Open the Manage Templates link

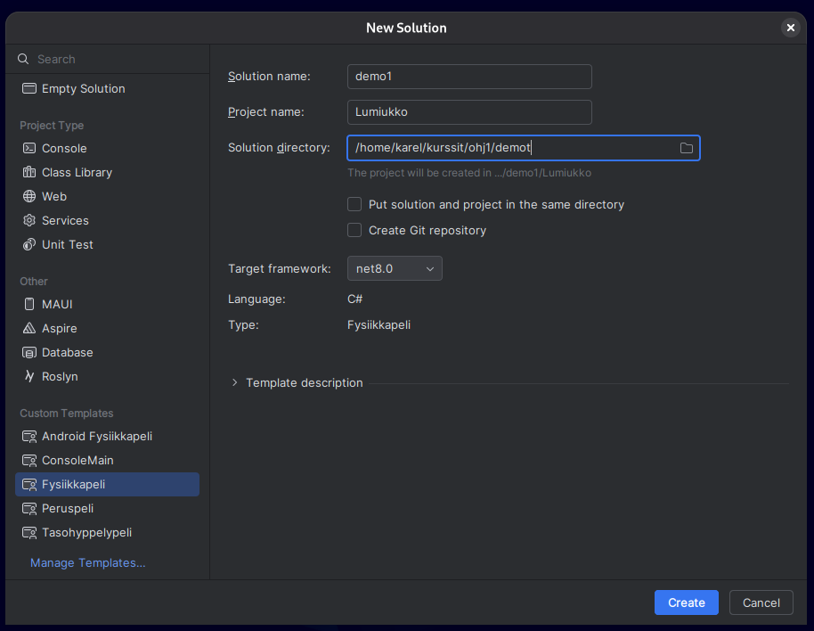(x=87, y=562)
